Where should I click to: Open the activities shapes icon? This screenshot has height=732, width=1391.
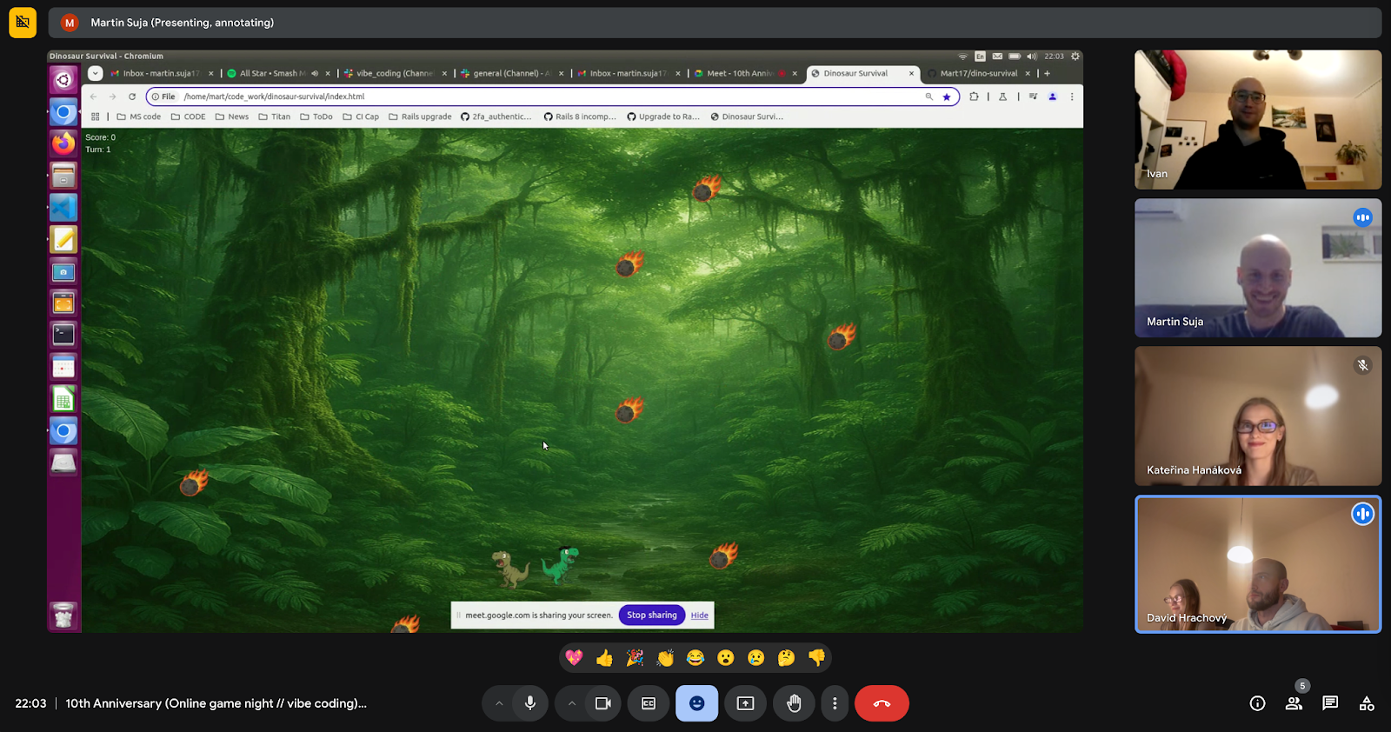[x=1367, y=703]
